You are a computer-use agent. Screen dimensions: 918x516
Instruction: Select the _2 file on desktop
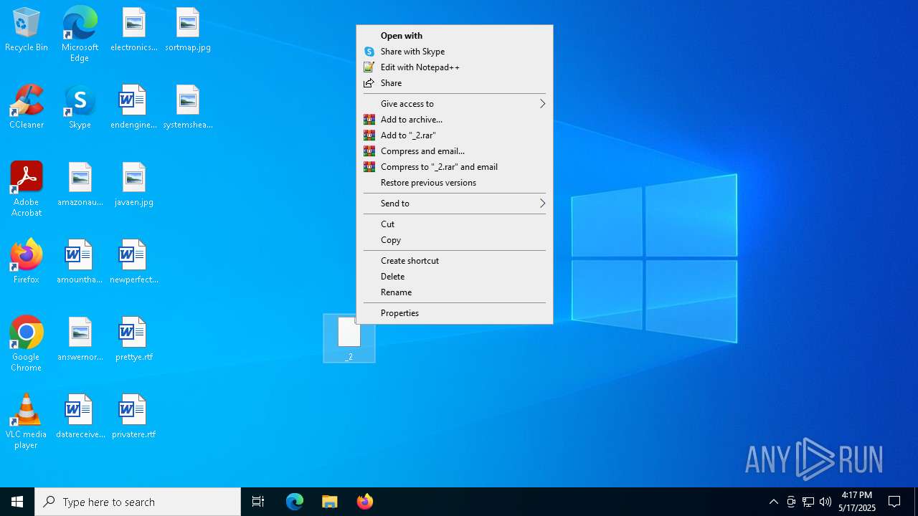(349, 338)
